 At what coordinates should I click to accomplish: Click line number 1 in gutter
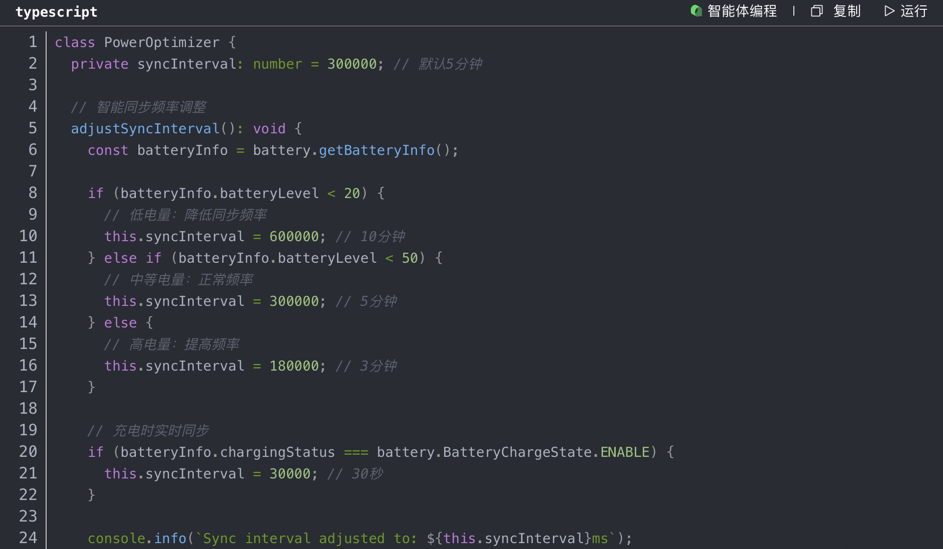point(32,42)
